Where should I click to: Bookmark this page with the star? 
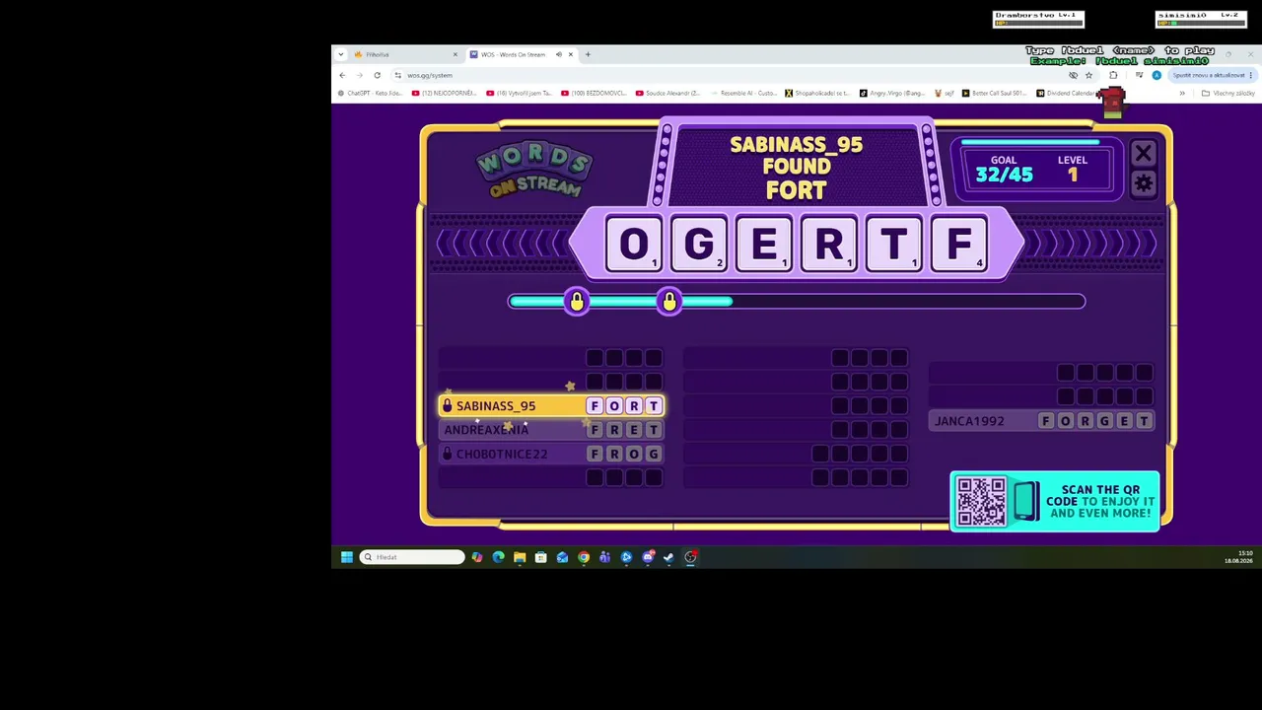[1088, 75]
